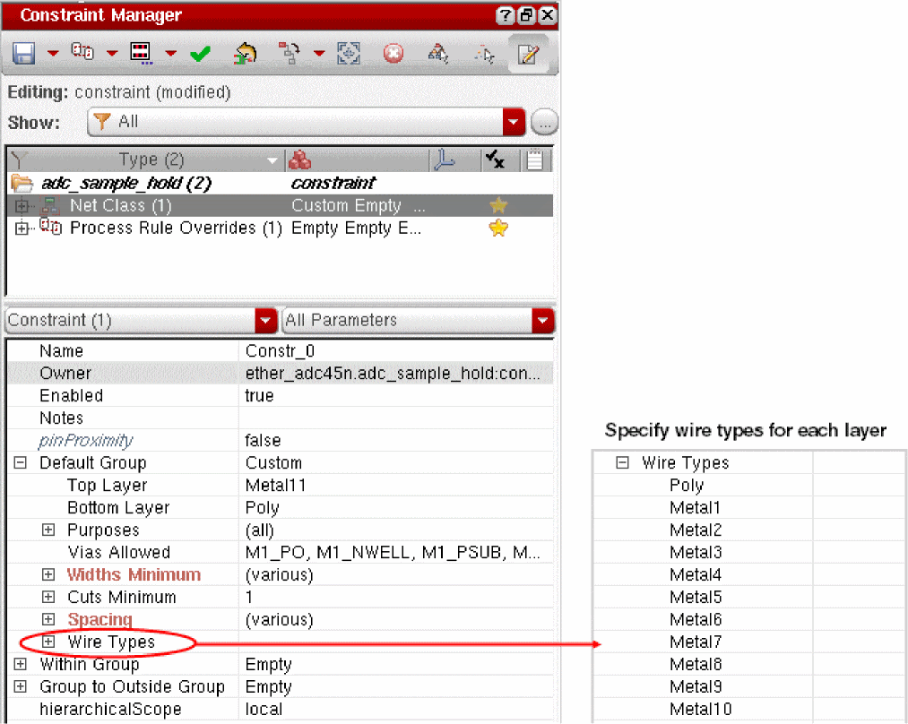The height and width of the screenshot is (724, 908).
Task: Click the Type (2) column header
Action: tap(151, 159)
